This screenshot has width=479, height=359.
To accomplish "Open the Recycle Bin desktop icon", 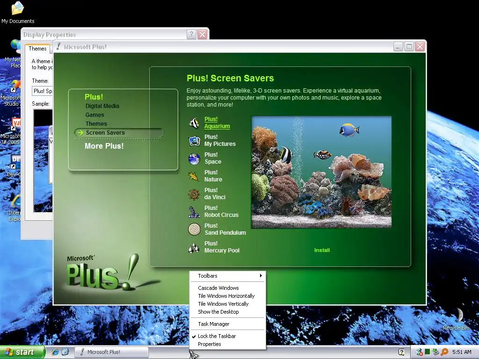I will pyautogui.click(x=456, y=319).
